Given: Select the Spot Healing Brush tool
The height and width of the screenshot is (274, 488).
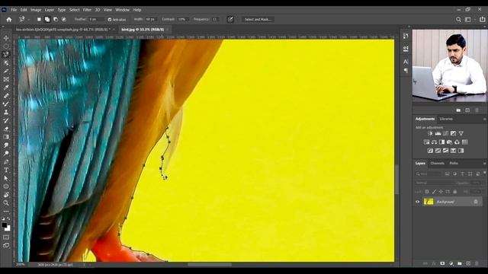Looking at the screenshot, I should tap(6, 96).
